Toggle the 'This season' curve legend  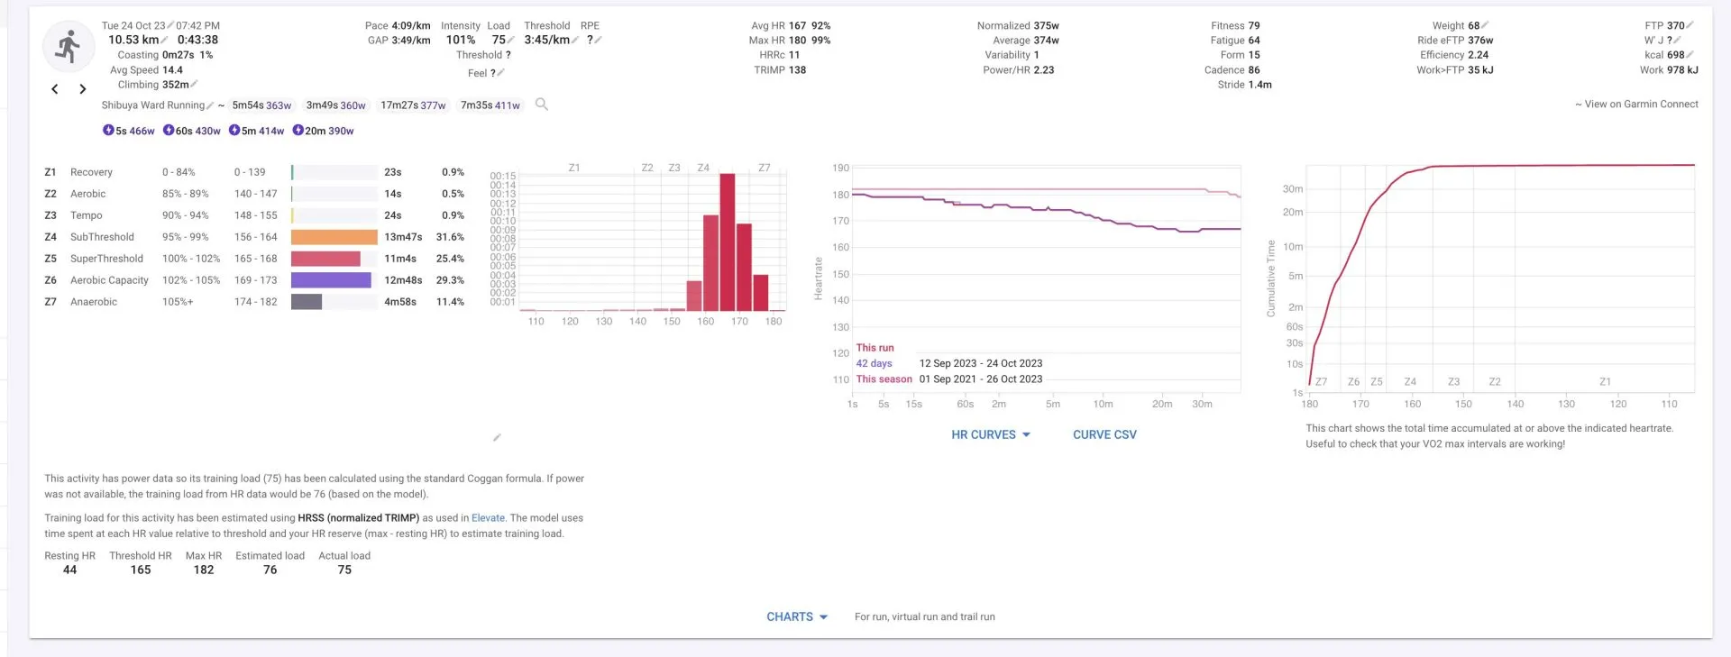coord(884,379)
